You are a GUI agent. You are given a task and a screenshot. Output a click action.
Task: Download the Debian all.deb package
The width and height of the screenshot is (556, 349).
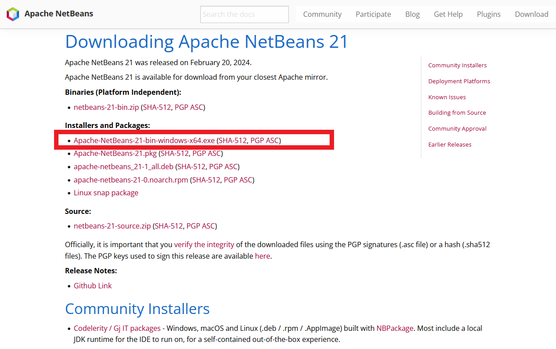click(123, 166)
